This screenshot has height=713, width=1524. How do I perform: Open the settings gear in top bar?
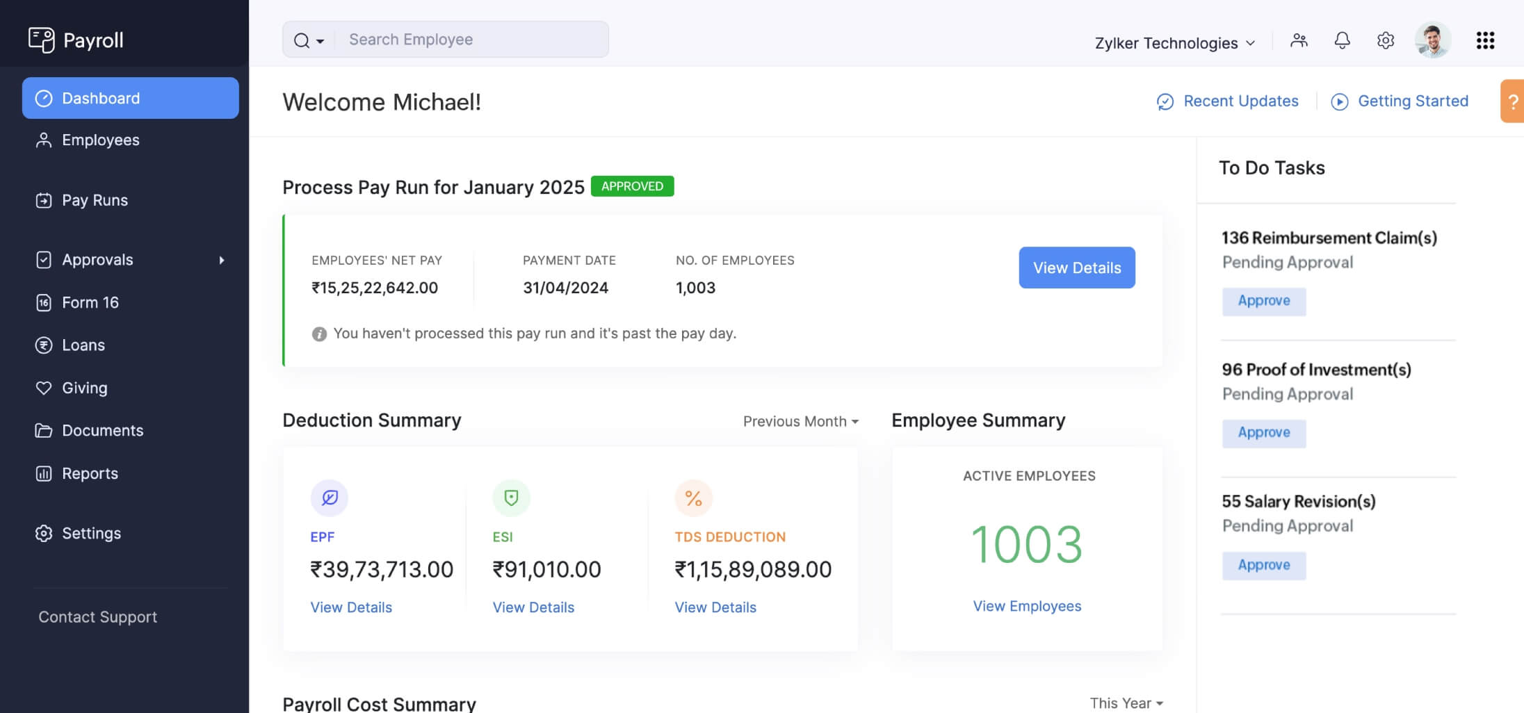pyautogui.click(x=1385, y=40)
